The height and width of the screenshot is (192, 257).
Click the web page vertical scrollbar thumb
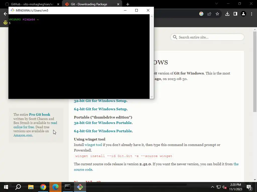click(255, 72)
